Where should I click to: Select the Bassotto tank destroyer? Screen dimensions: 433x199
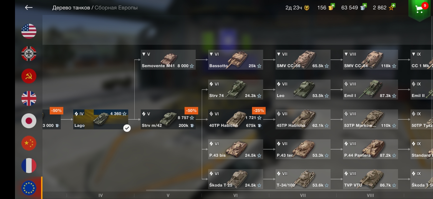click(236, 60)
